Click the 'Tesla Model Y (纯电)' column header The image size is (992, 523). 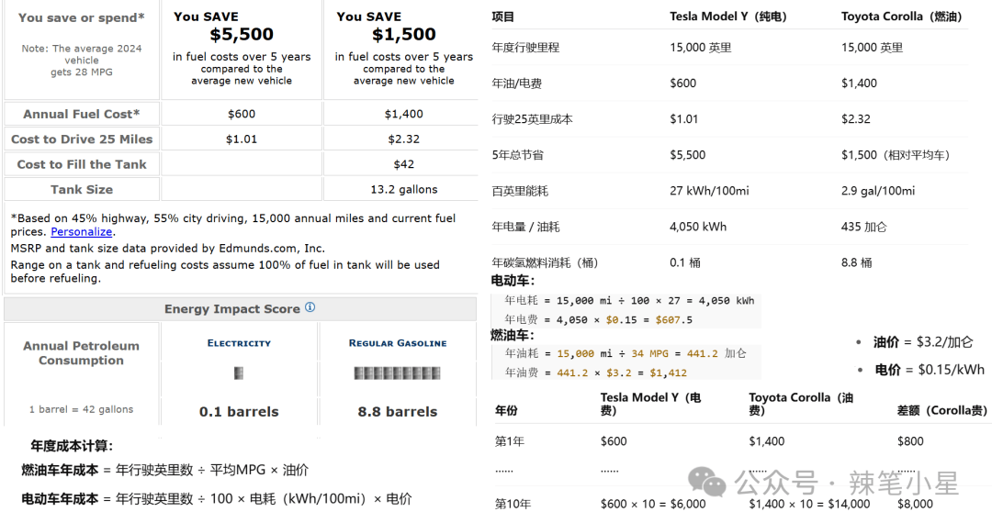coord(728,17)
